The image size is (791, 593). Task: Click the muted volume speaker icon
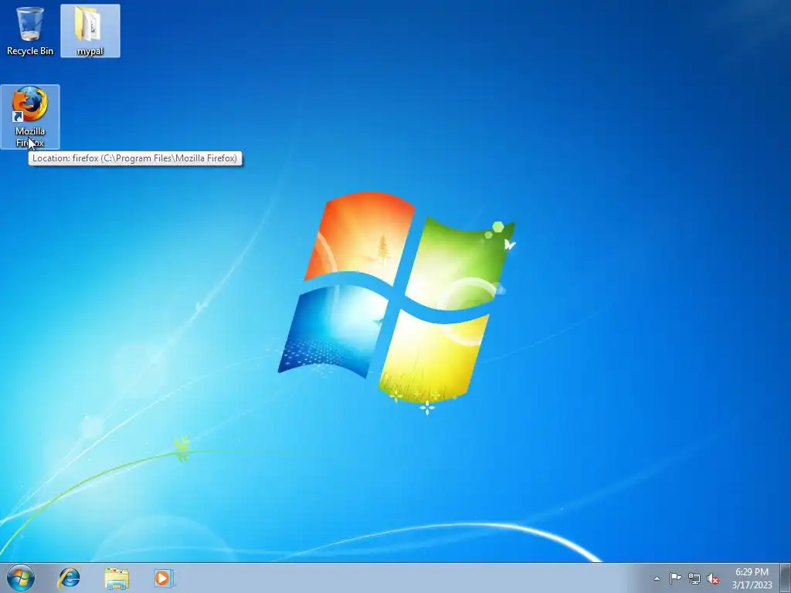(x=713, y=578)
